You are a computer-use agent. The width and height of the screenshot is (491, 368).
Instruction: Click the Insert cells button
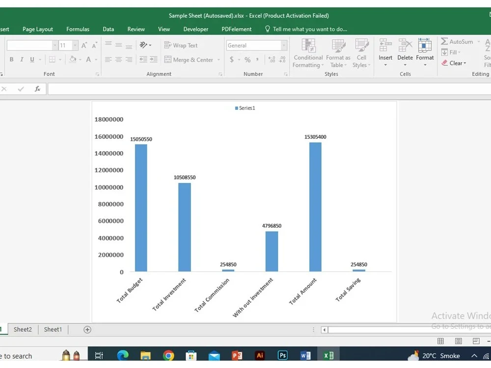[x=385, y=53]
